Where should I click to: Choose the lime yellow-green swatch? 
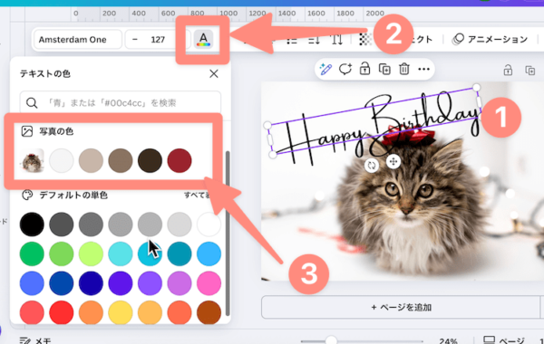pyautogui.click(x=91, y=253)
